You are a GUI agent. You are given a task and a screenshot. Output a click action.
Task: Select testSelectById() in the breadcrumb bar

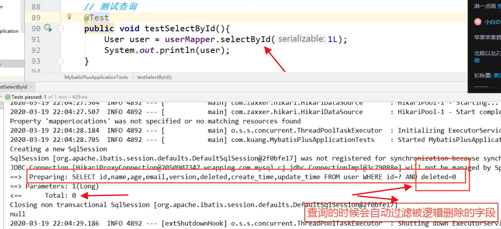coord(154,77)
